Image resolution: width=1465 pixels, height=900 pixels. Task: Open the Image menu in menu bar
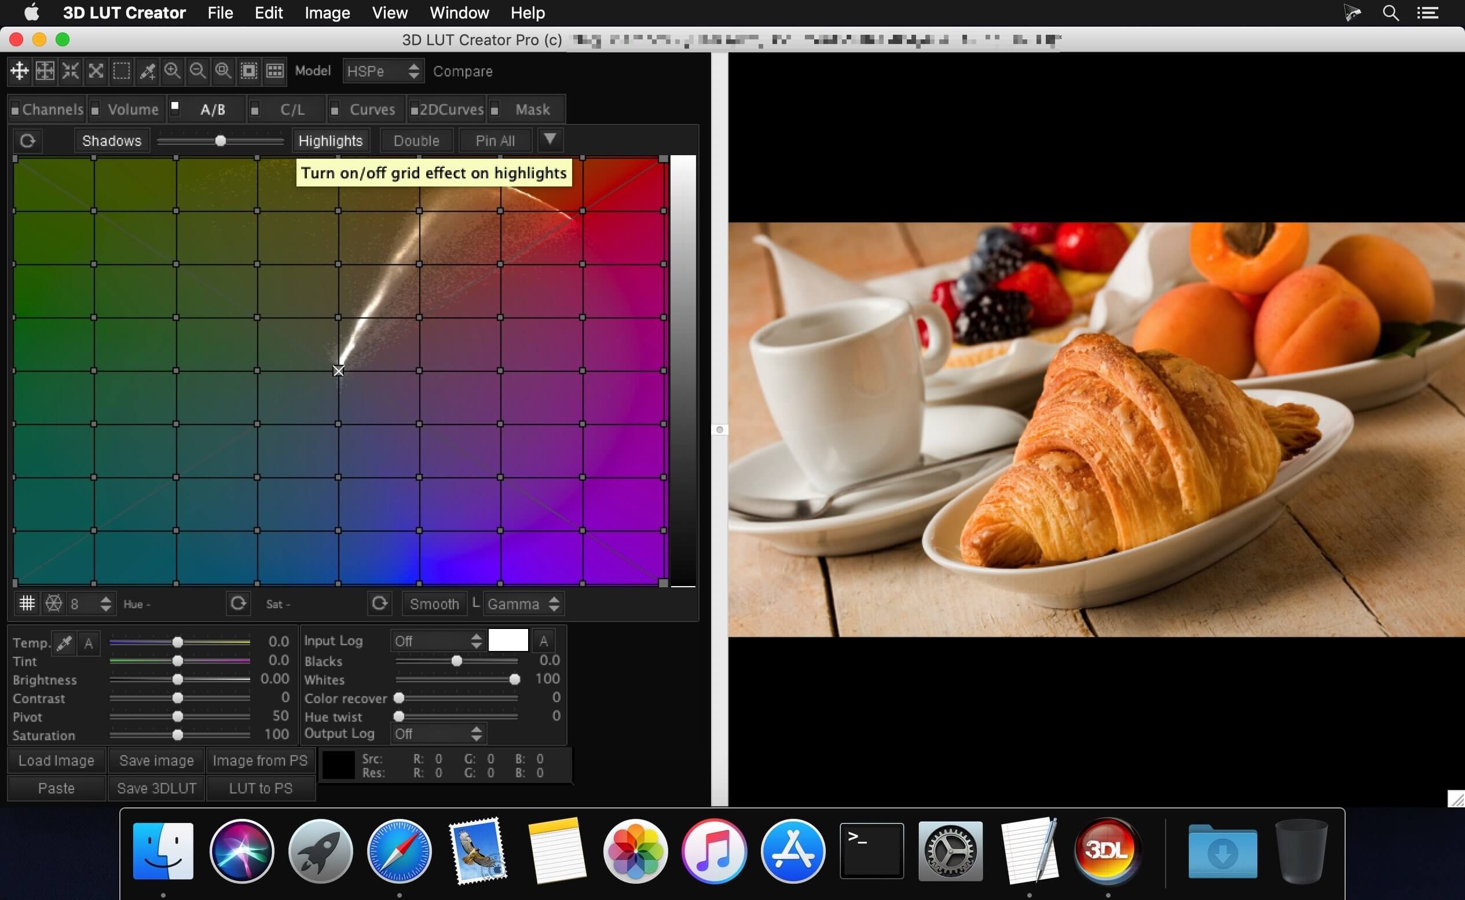pos(327,13)
